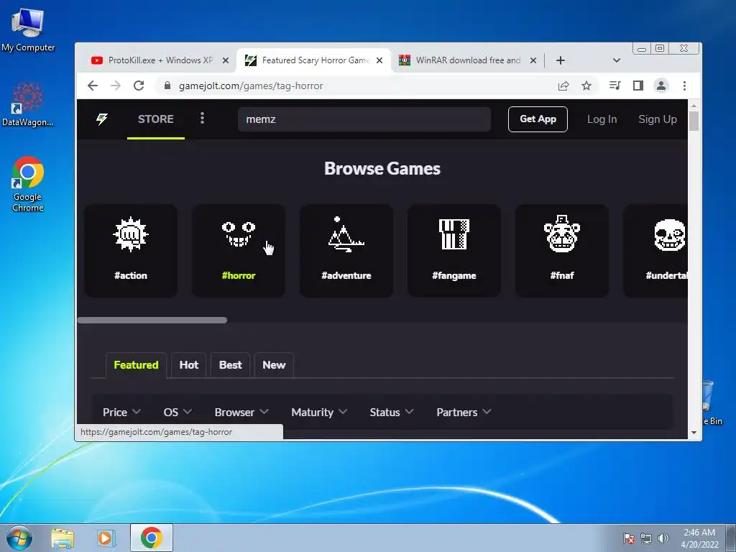This screenshot has width=736, height=552.
Task: Click the browser forward arrow
Action: [116, 86]
